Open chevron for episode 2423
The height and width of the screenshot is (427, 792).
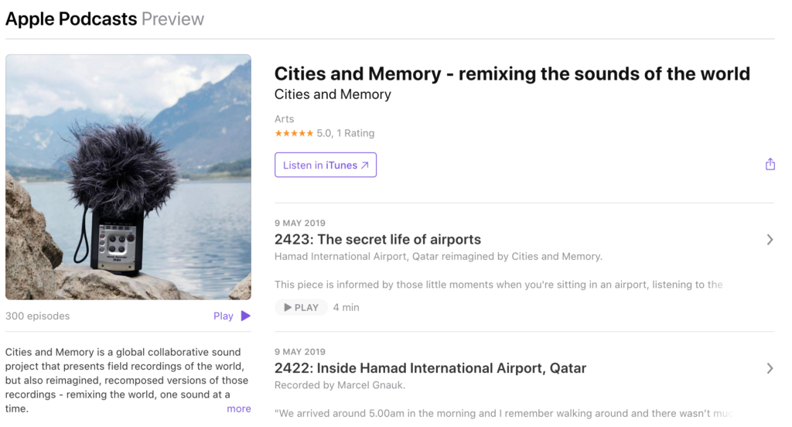(x=770, y=240)
